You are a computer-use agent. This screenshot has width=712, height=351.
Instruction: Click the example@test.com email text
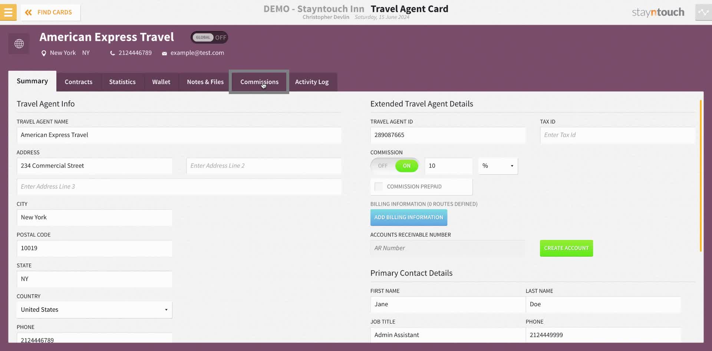(x=197, y=53)
